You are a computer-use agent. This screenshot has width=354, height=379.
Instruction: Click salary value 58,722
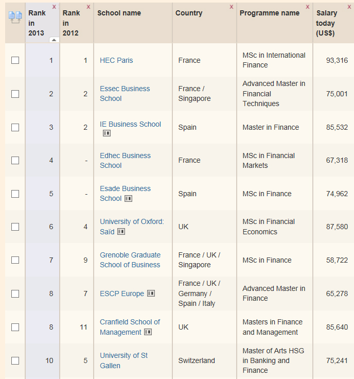coord(337,260)
